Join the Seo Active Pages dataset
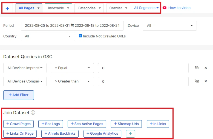Image resolution: width=213 pixels, height=139 pixels. [x=87, y=124]
